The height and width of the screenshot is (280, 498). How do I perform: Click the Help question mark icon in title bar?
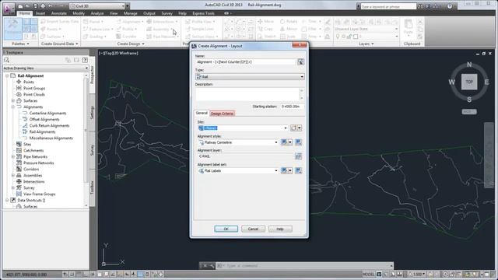[x=450, y=6]
